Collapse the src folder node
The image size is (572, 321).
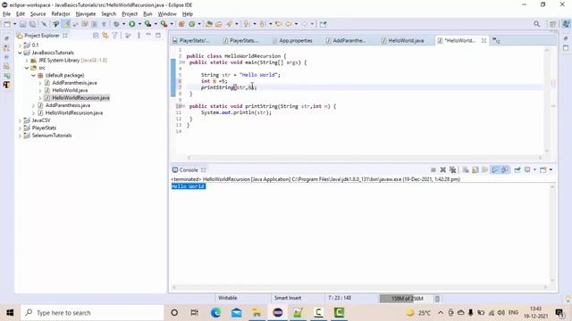(x=27, y=68)
